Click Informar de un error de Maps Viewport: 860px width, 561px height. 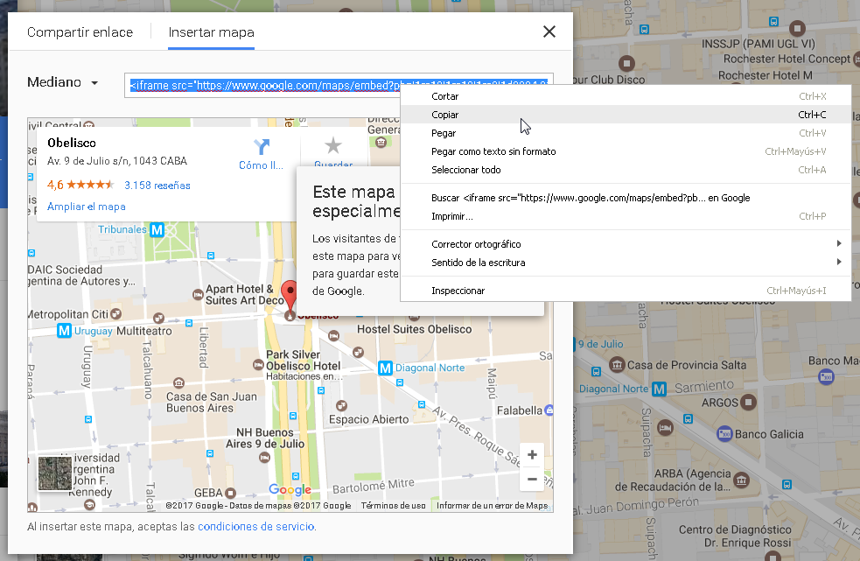click(x=492, y=506)
